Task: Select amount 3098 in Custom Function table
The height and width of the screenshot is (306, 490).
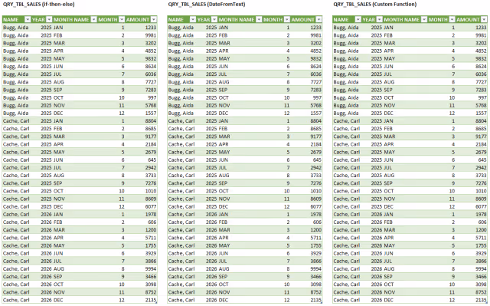Action: click(x=481, y=285)
